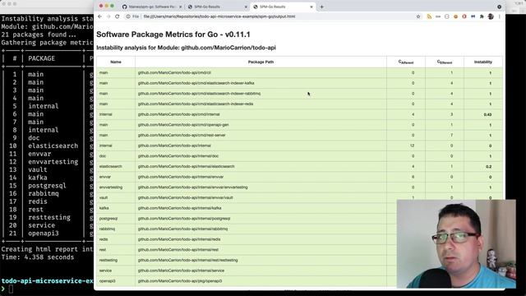Click the file info icon in address bar

[x=128, y=16]
